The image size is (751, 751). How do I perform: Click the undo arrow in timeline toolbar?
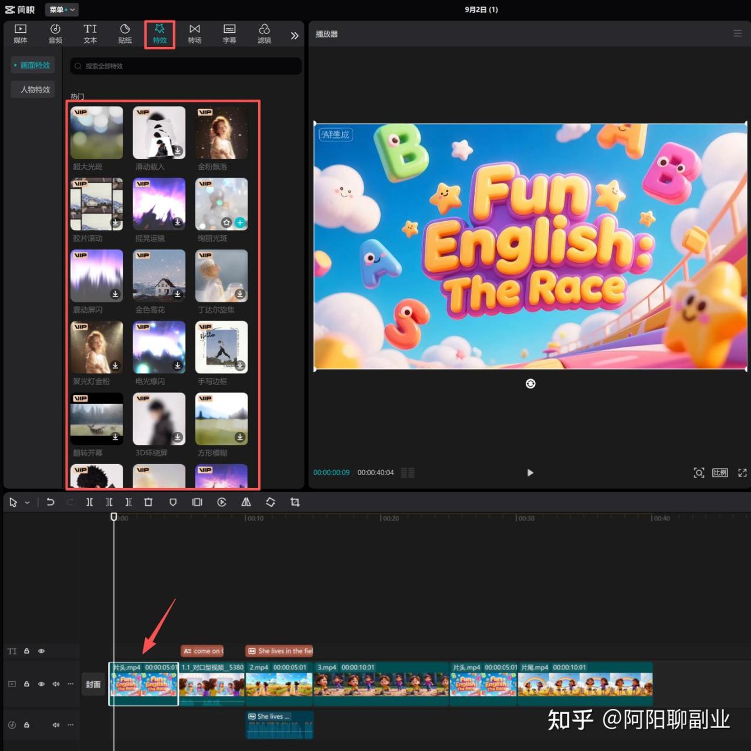point(50,502)
